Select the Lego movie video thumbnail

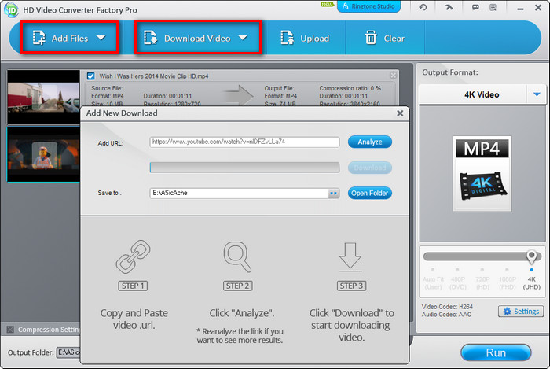click(43, 154)
